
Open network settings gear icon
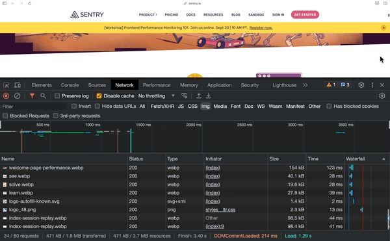coord(382,95)
